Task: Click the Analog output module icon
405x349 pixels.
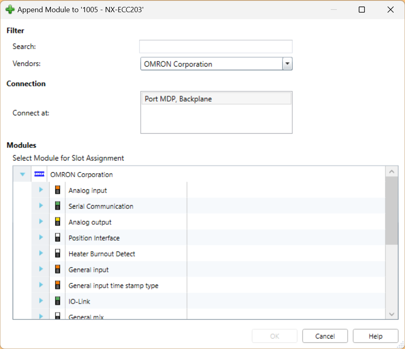Action: coord(58,221)
